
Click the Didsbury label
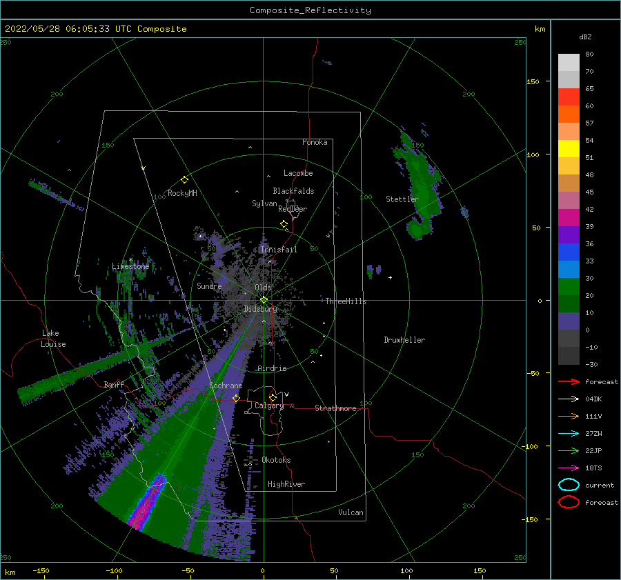pyautogui.click(x=260, y=309)
